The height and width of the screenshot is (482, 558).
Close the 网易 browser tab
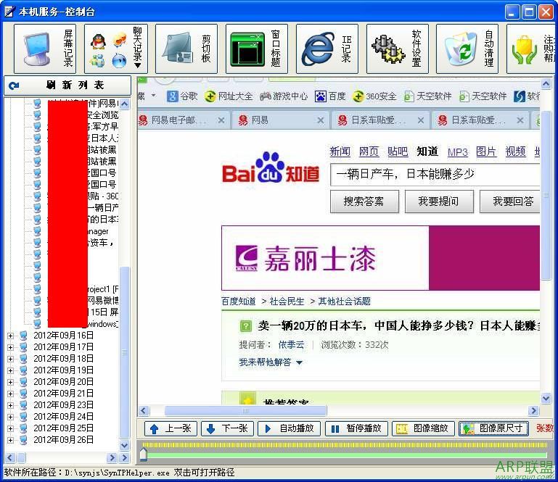pos(321,120)
